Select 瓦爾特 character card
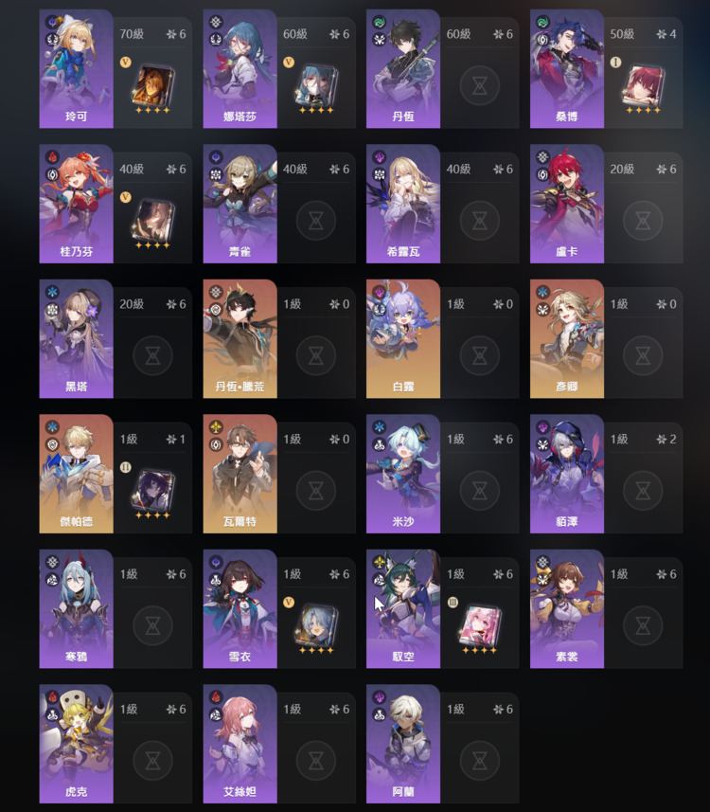This screenshot has height=812, width=710. tap(240, 474)
